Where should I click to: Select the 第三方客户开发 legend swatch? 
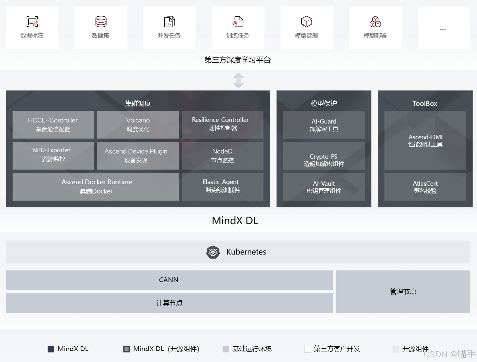308,349
